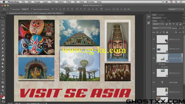Open the Select menu
The image size is (185, 104).
tap(61, 2)
